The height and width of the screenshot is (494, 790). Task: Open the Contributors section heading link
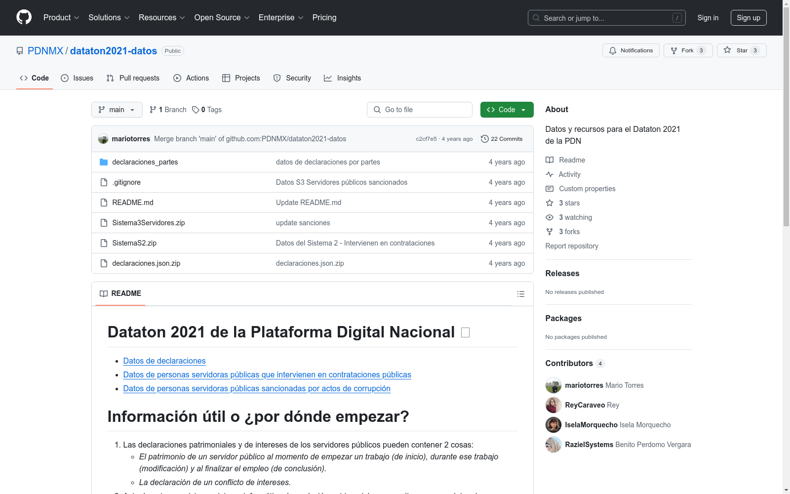[x=575, y=364]
